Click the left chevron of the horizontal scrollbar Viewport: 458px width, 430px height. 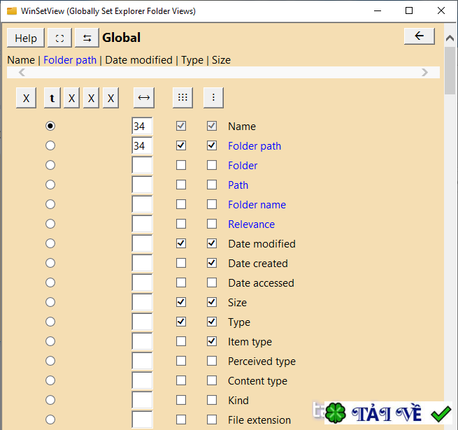click(x=22, y=72)
